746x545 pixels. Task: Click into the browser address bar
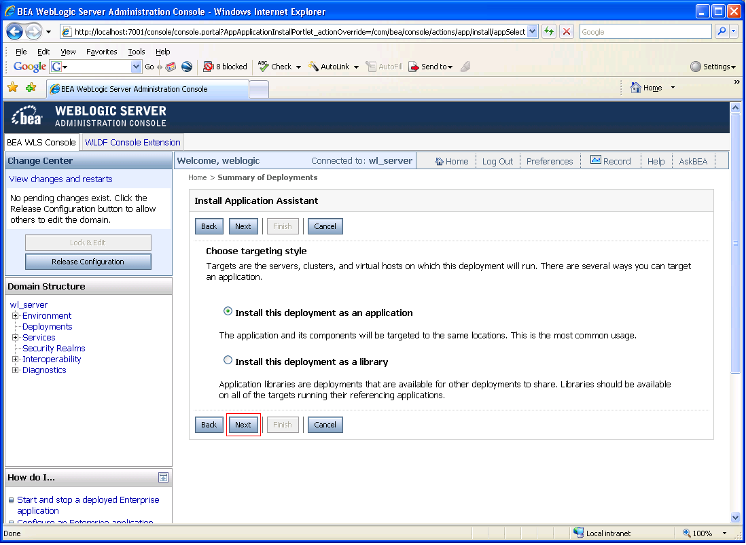[300, 32]
